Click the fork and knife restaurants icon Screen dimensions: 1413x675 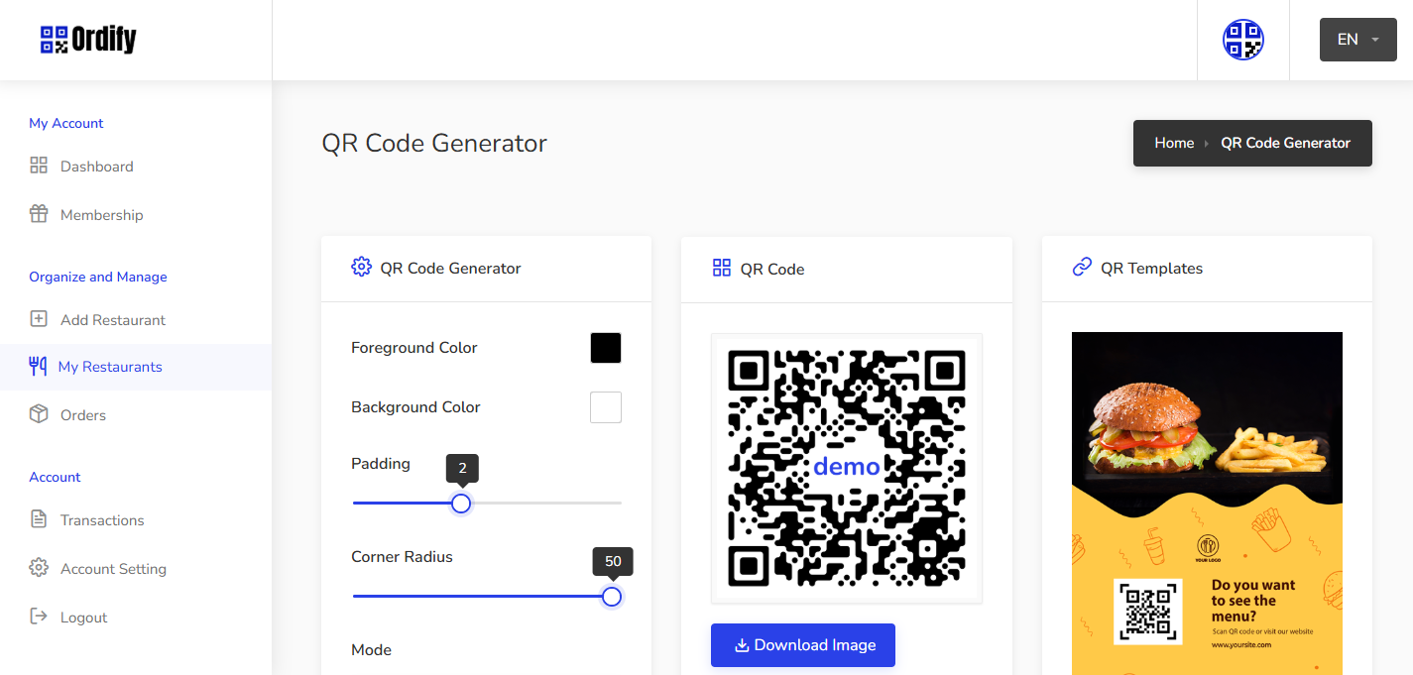click(x=38, y=367)
